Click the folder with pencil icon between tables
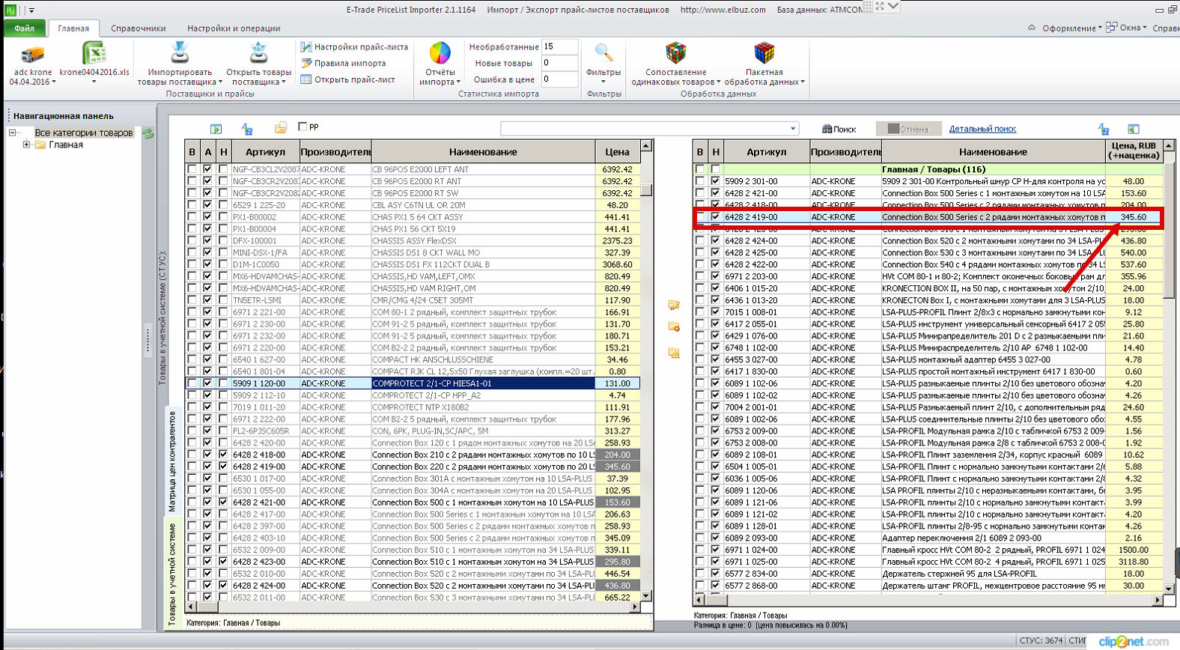 674,306
